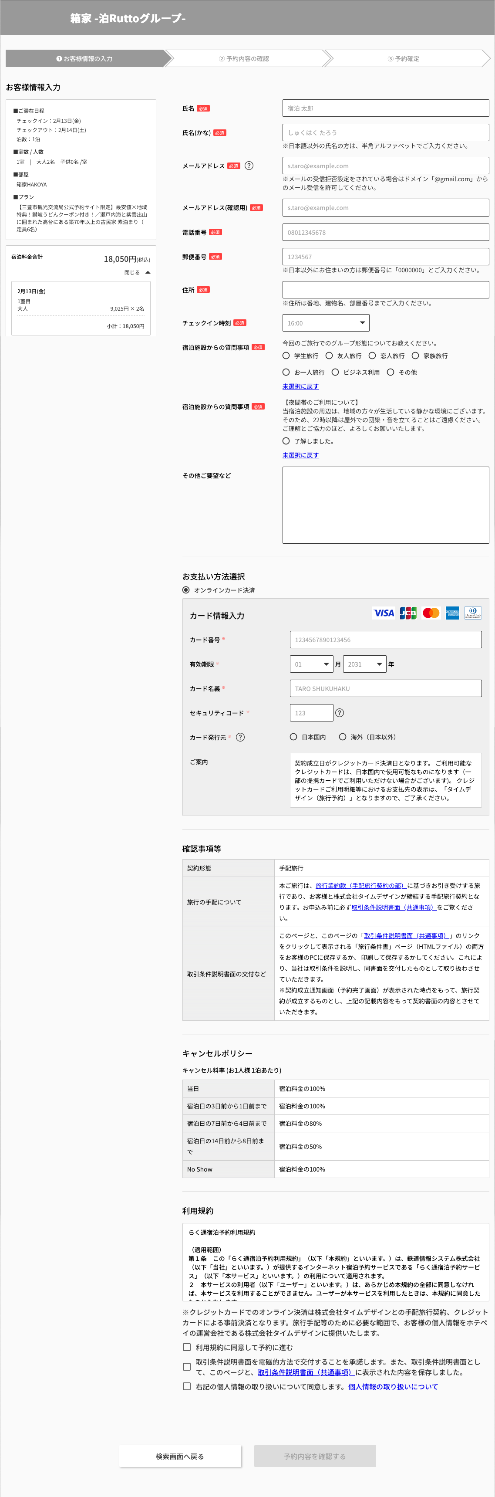Click the JCB card logo

pos(408,613)
